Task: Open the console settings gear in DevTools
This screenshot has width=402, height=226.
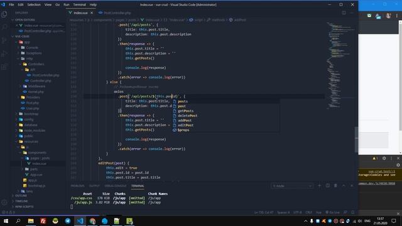Action: pos(398,165)
